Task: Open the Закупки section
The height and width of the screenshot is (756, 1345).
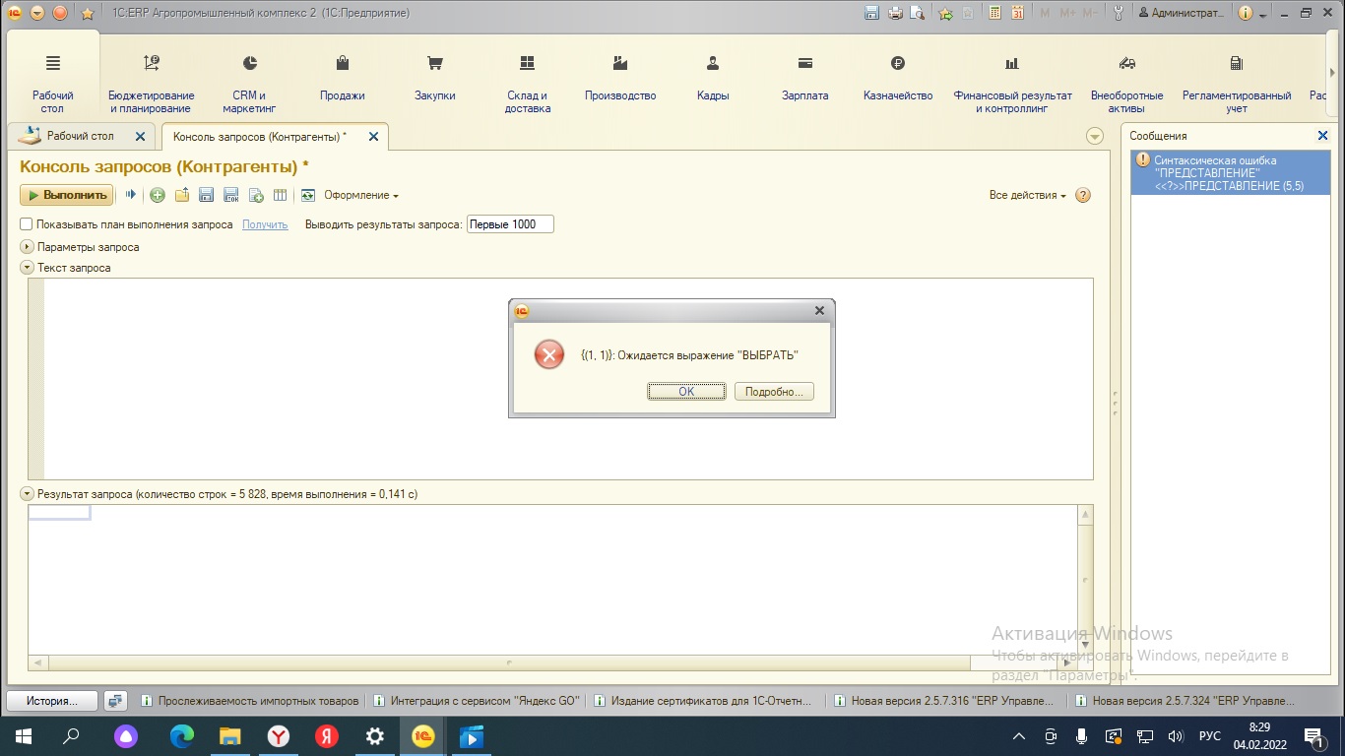Action: [434, 79]
